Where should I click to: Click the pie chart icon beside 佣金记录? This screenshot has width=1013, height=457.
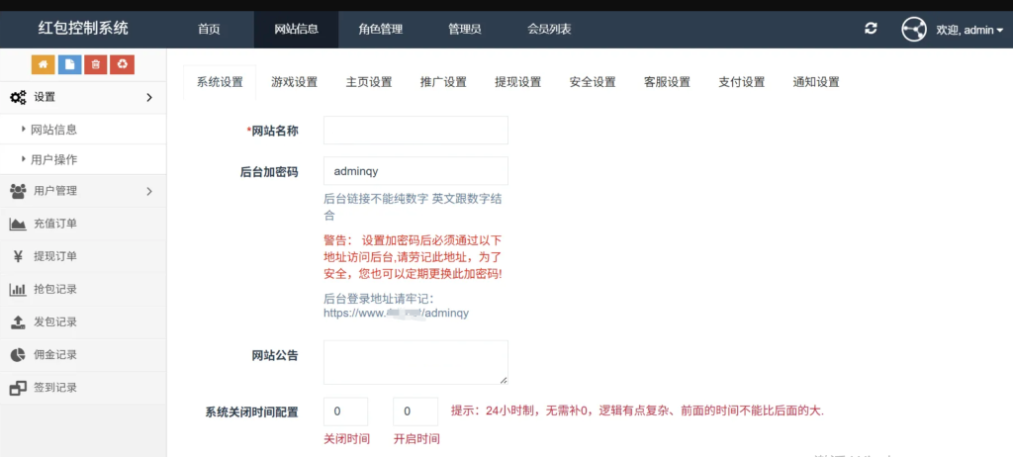tap(18, 355)
